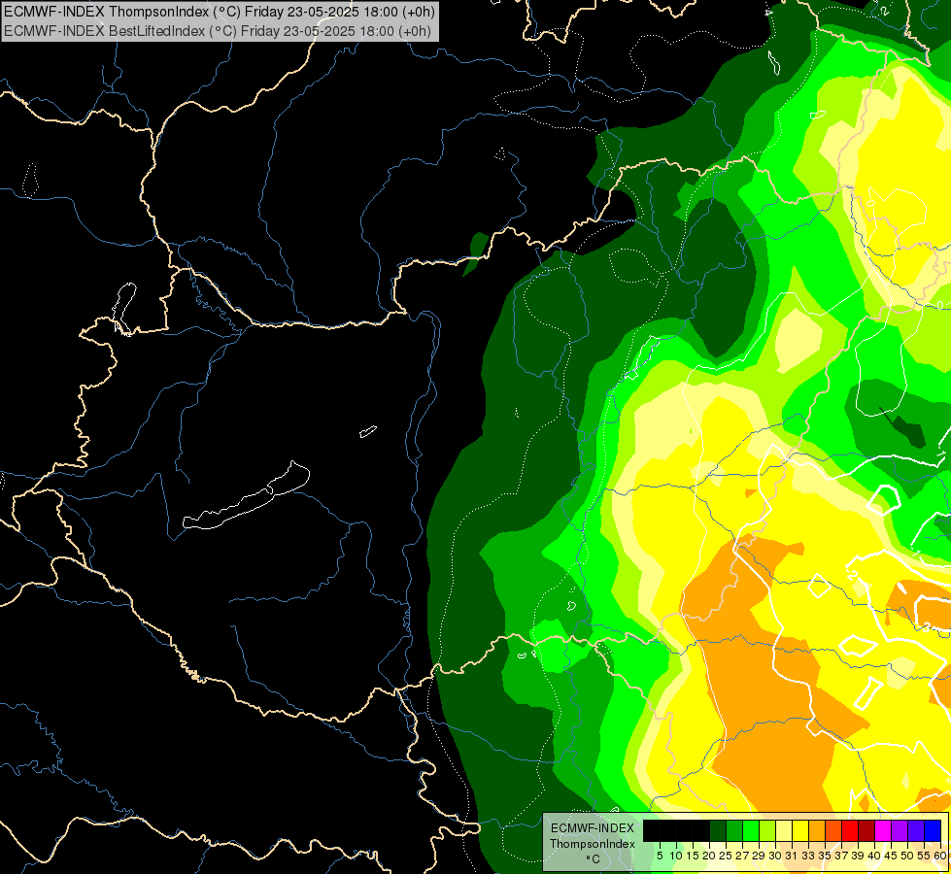Click the legend scale value 25
Screen dimensions: 951x874
726,856
